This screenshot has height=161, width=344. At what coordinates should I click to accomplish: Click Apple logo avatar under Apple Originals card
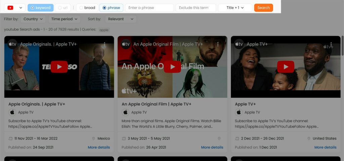tap(12, 112)
